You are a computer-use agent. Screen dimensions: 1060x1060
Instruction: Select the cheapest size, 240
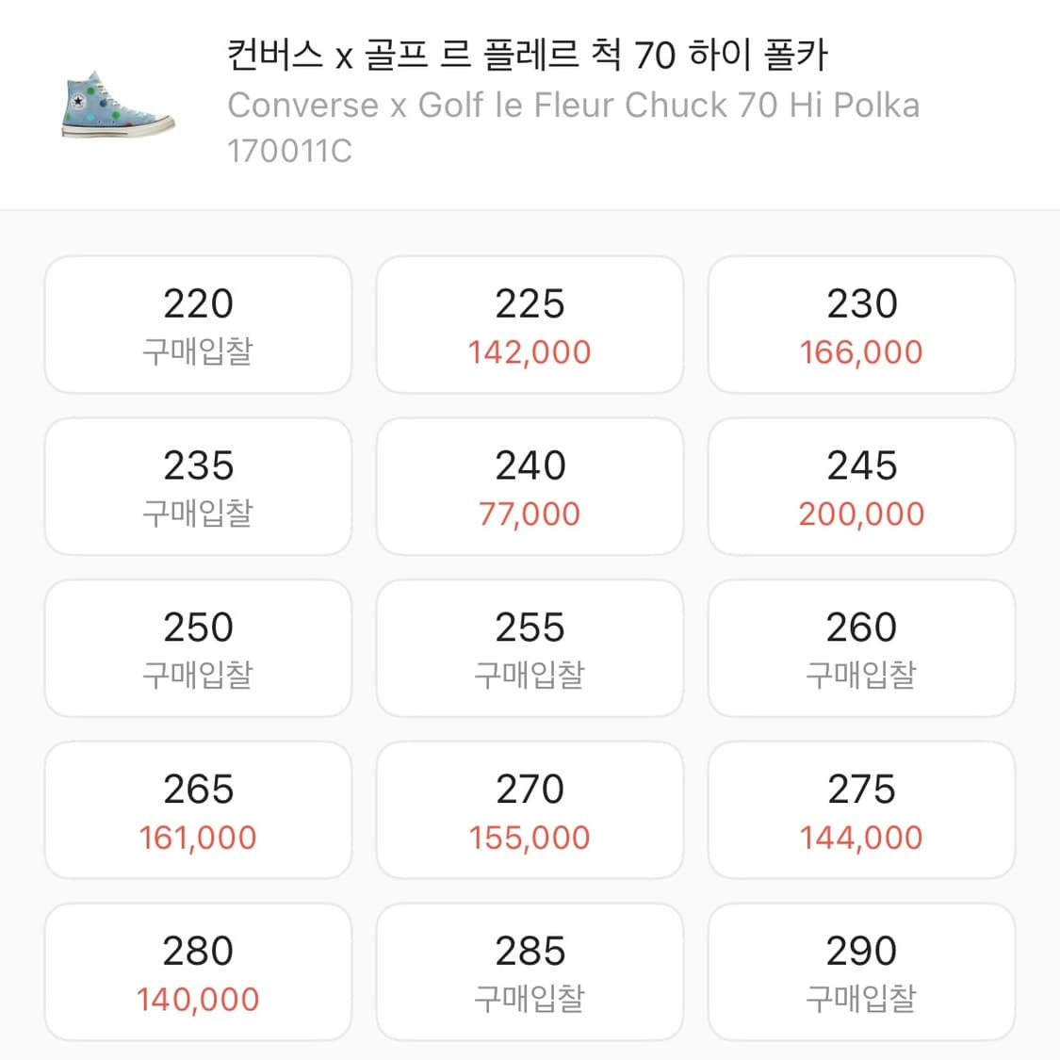pyautogui.click(x=530, y=486)
